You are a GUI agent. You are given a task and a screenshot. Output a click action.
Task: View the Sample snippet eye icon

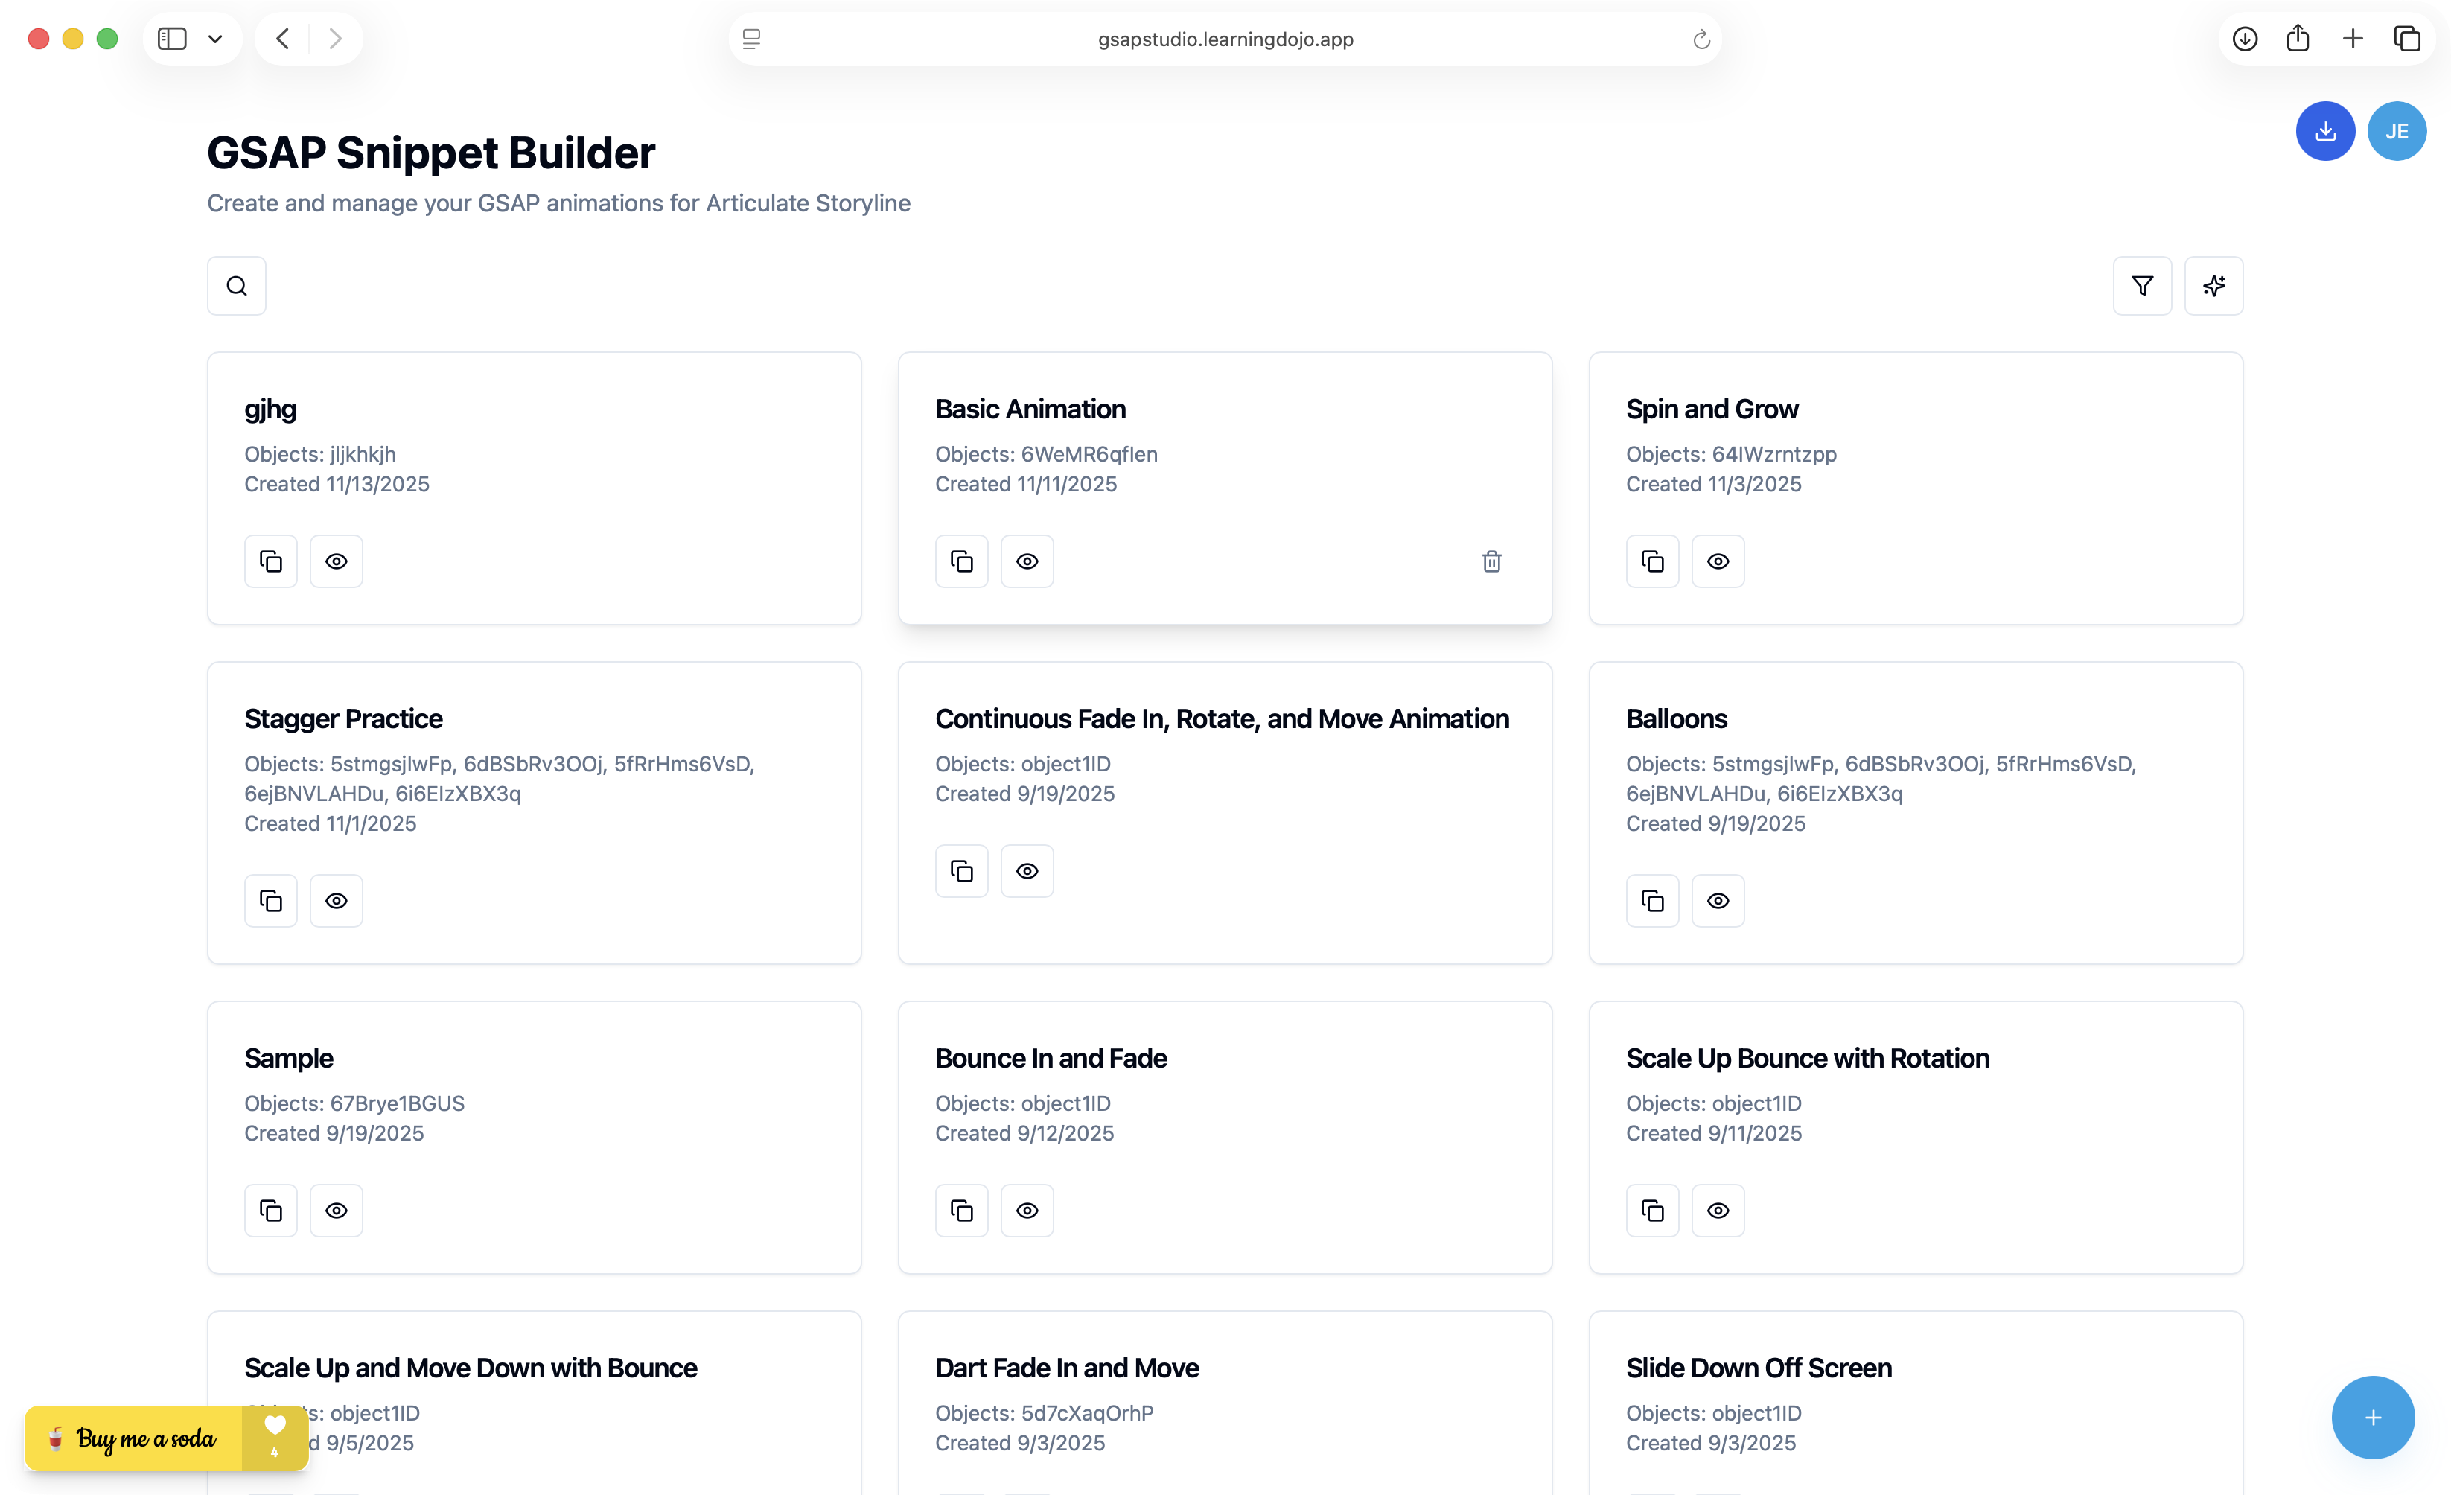337,1211
